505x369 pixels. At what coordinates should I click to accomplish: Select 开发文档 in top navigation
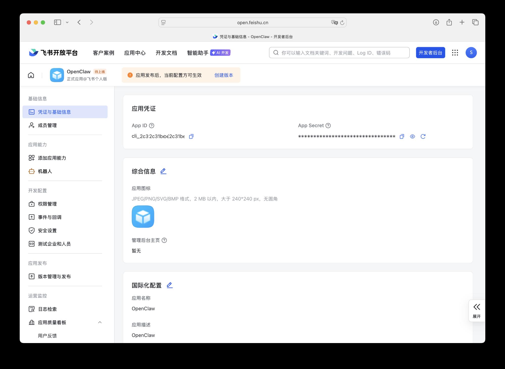pos(166,53)
